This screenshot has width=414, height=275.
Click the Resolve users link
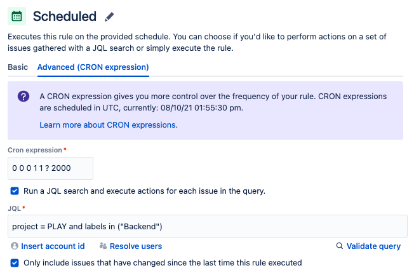point(135,246)
